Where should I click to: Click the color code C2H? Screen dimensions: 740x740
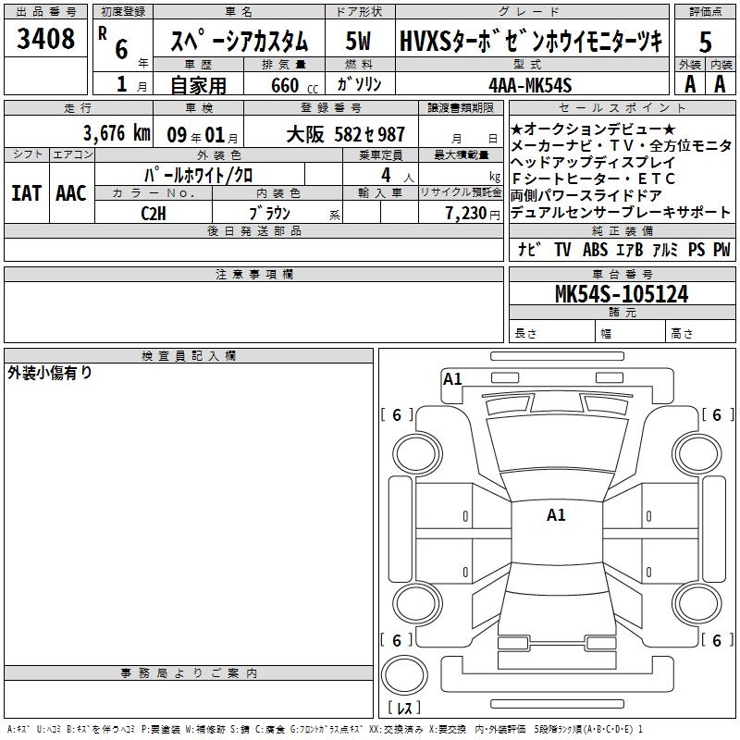153,211
